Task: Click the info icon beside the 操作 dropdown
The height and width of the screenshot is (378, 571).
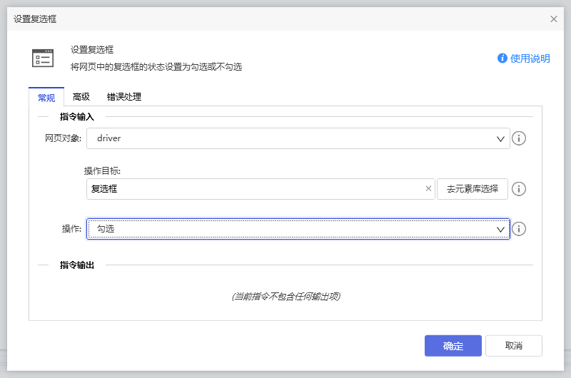Action: click(x=520, y=229)
